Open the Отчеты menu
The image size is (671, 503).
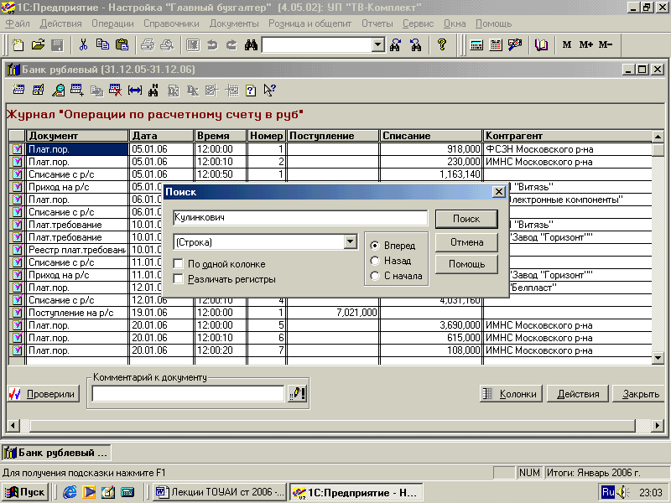[x=377, y=23]
